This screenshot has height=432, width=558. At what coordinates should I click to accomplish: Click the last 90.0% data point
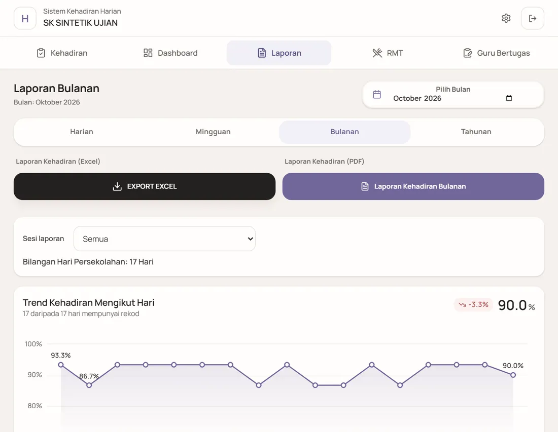pyautogui.click(x=513, y=375)
